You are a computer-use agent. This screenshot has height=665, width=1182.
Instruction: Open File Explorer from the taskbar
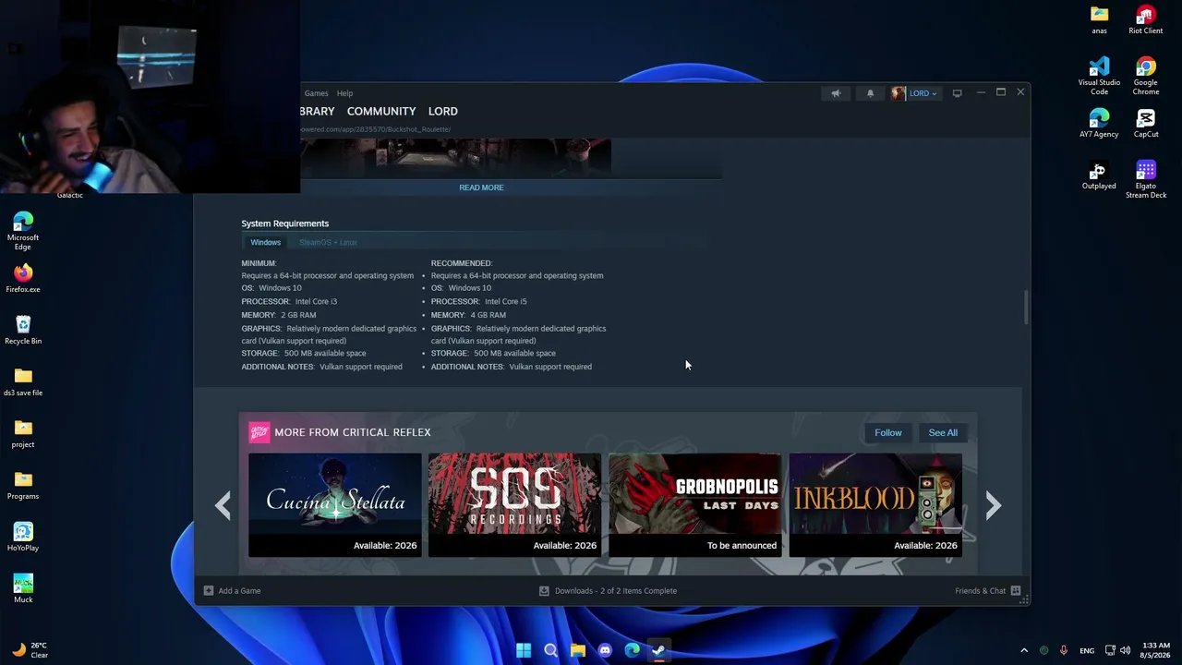578,650
